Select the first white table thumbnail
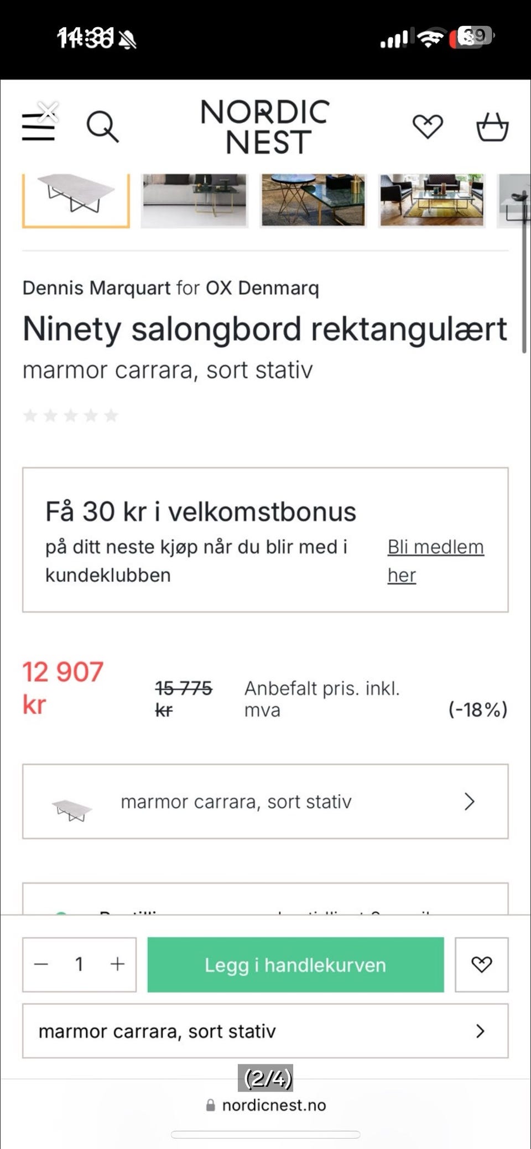This screenshot has width=531, height=1149. coord(76,199)
